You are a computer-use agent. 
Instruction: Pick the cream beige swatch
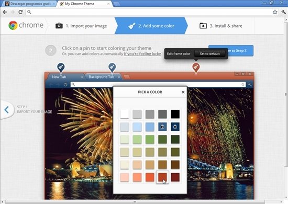pos(125,165)
